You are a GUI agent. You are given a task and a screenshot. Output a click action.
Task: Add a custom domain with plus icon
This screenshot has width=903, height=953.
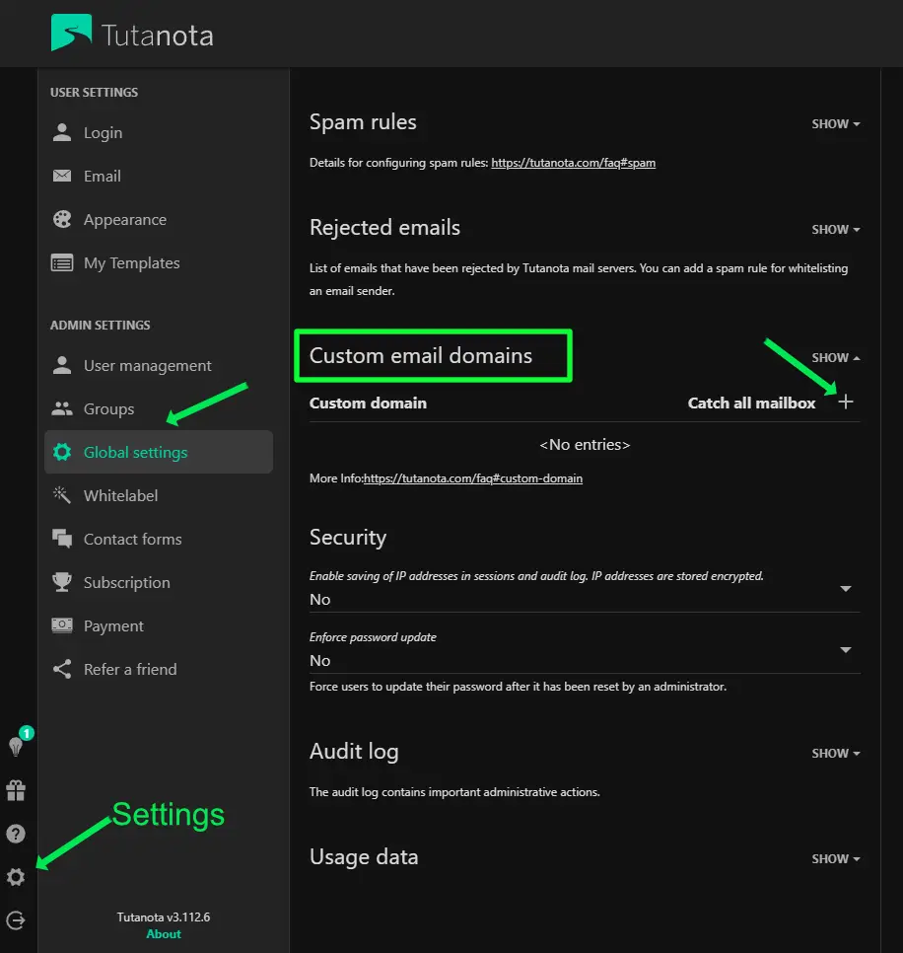tap(845, 402)
